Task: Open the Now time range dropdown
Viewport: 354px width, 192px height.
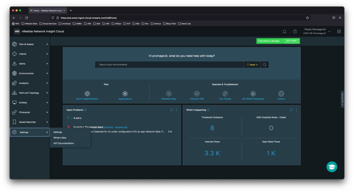Action: coord(252,64)
